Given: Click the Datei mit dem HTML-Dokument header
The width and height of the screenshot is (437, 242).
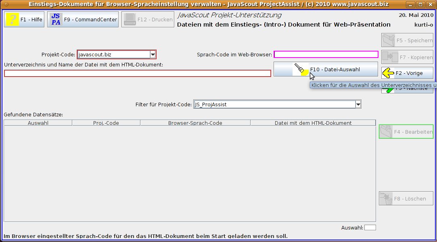Looking at the screenshot, I should point(313,123).
